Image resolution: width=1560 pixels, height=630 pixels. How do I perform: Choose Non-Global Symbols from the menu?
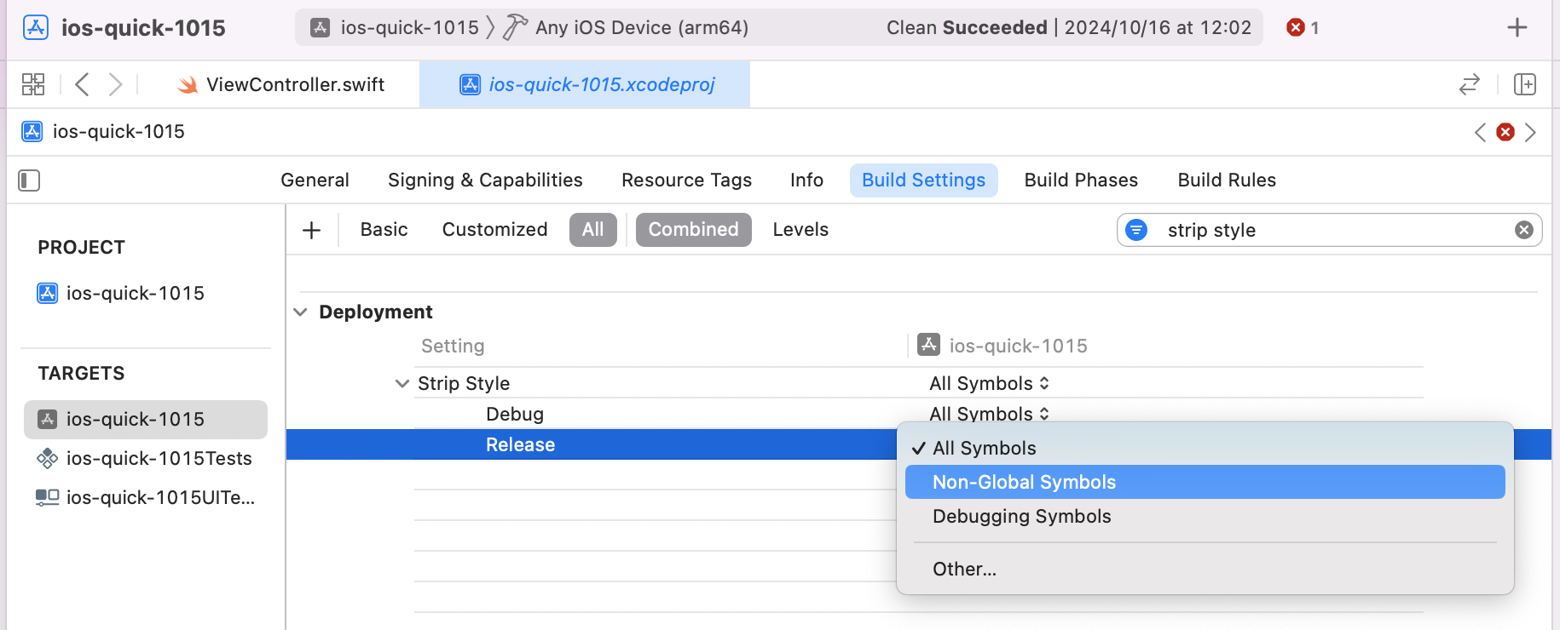1024,482
